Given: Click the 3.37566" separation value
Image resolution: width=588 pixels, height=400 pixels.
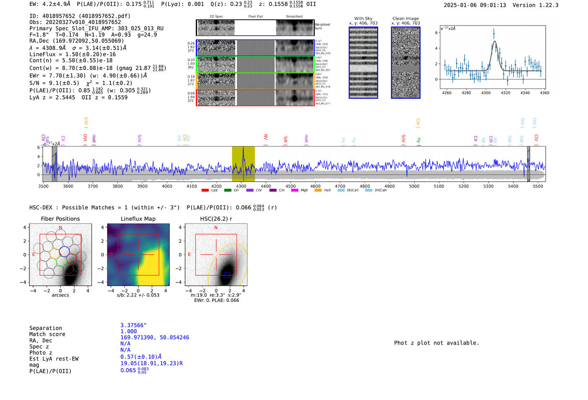Looking at the screenshot, I should pos(133,325).
